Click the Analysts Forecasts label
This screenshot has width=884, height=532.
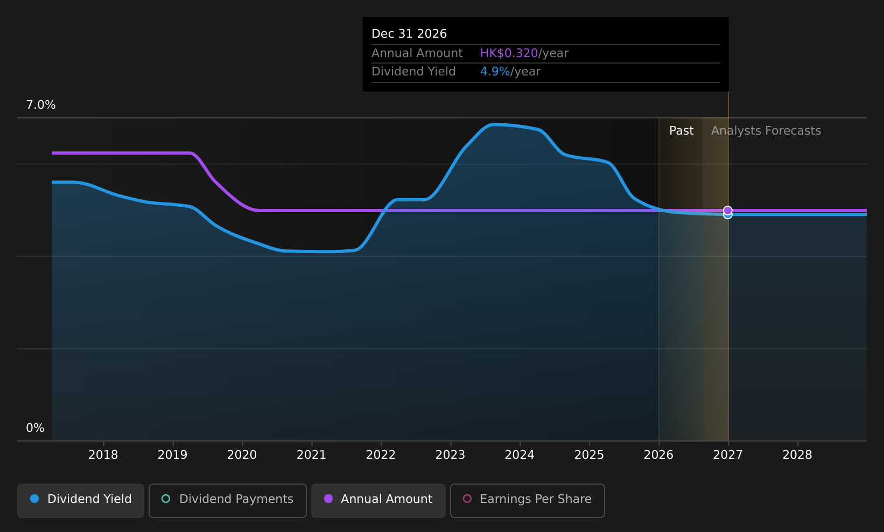coord(766,131)
